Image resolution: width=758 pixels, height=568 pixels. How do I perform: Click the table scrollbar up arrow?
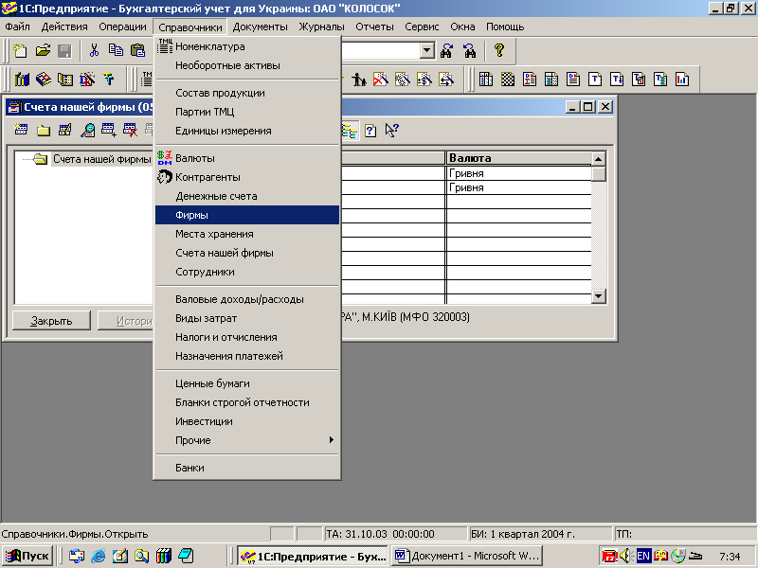599,159
